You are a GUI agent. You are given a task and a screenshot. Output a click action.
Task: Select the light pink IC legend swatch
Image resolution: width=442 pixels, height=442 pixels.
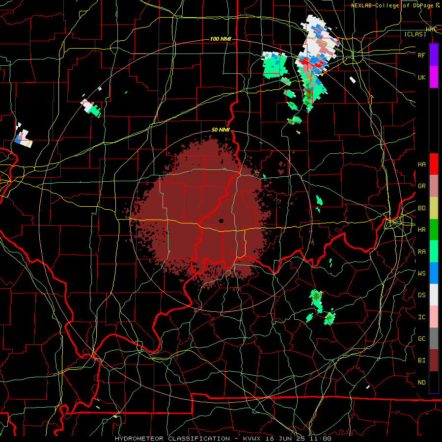pos(434,317)
